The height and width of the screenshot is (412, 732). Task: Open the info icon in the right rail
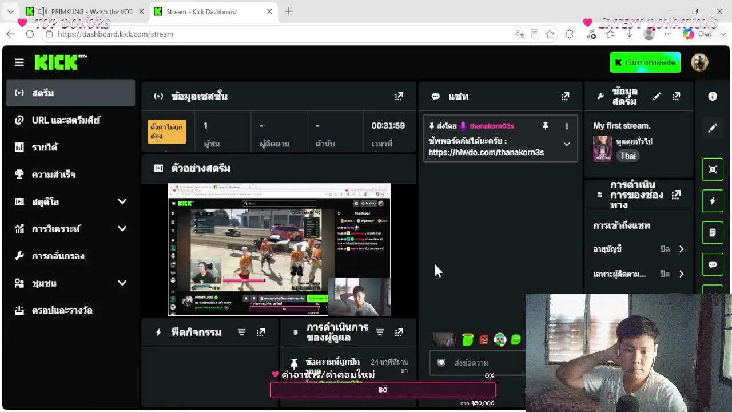coord(713,96)
